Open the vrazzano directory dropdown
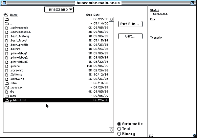197x138 pixels. pos(59,10)
